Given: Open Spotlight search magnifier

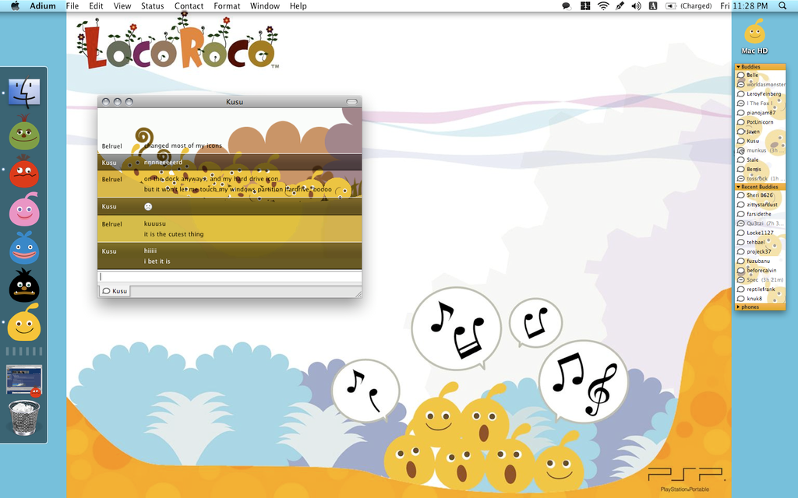Looking at the screenshot, I should [782, 6].
